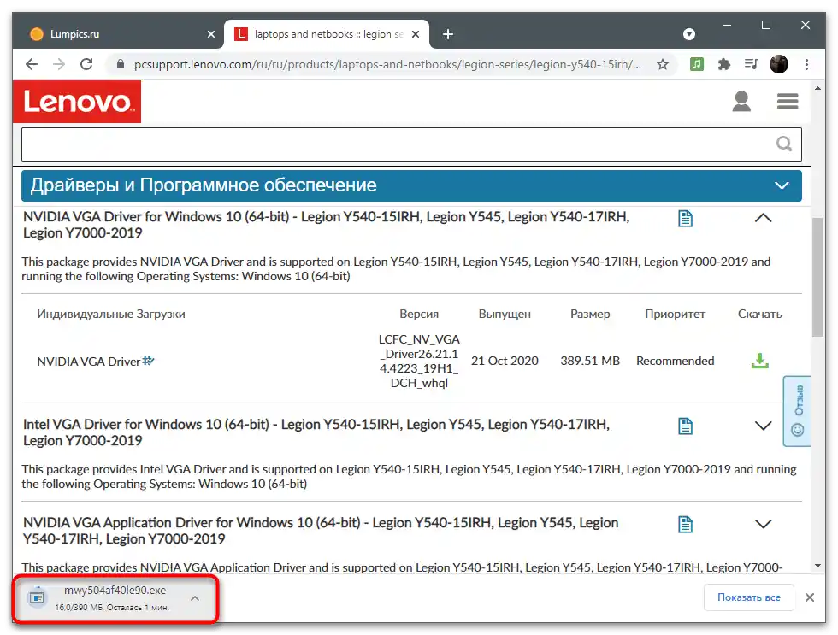The width and height of the screenshot is (838, 635).
Task: Click the Индивидуальные Загрузки label
Action: click(x=111, y=314)
